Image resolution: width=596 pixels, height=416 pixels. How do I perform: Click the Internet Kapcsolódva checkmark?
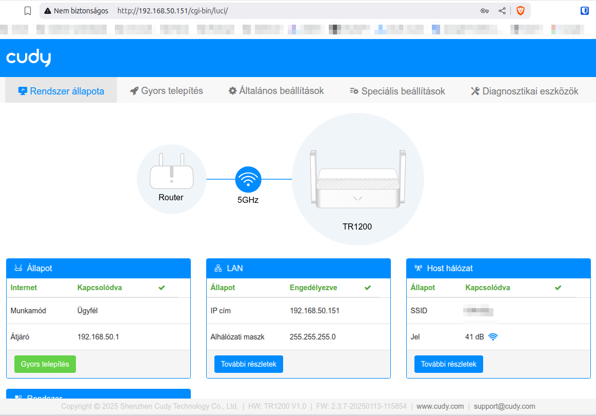pyautogui.click(x=162, y=288)
